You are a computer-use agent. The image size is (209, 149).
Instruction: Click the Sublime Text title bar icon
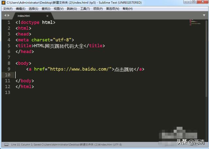[3, 3]
